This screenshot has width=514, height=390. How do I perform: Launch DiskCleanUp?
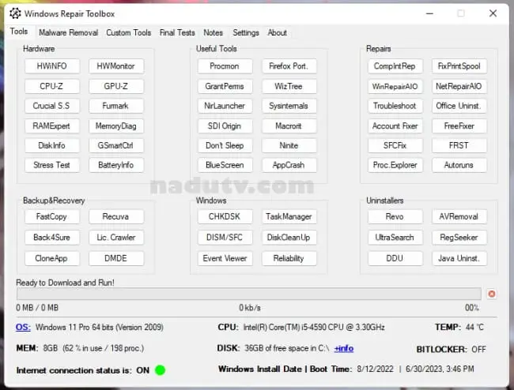pyautogui.click(x=289, y=238)
